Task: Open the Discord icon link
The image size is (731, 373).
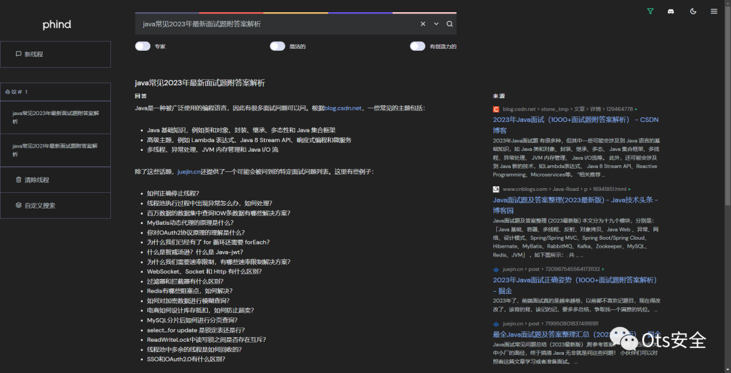Action: point(671,12)
